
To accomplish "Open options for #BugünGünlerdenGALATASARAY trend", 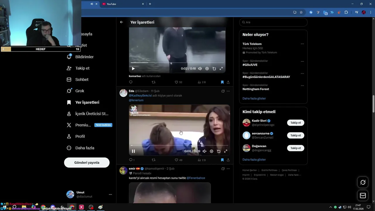I will pyautogui.click(x=302, y=74).
